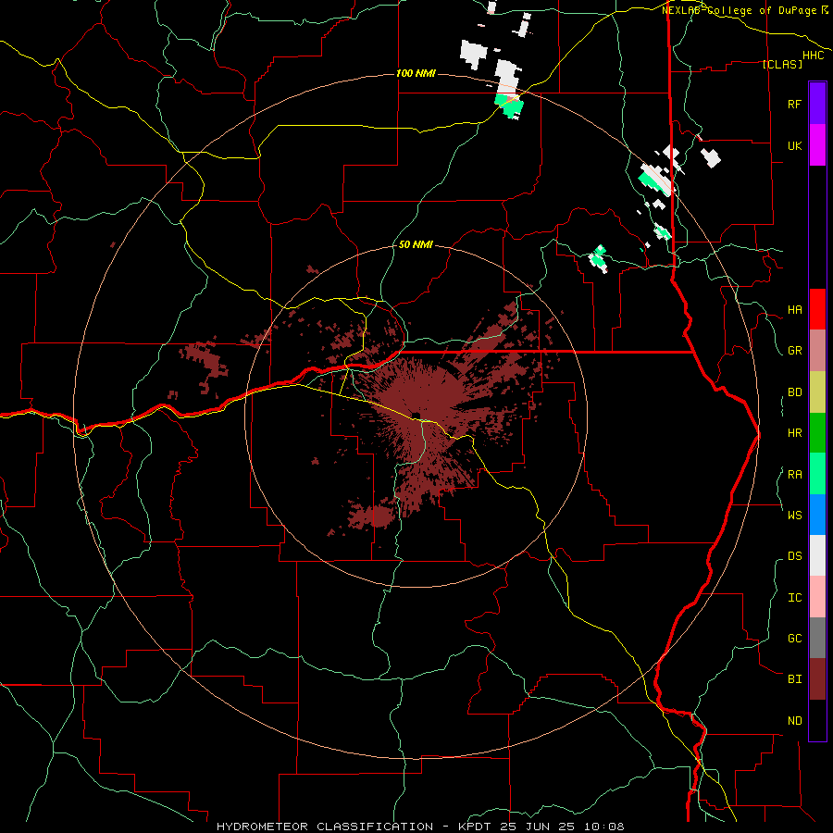Click the BD legend label

pyautogui.click(x=794, y=392)
